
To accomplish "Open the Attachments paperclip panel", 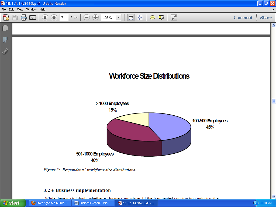I will [x=5, y=51].
